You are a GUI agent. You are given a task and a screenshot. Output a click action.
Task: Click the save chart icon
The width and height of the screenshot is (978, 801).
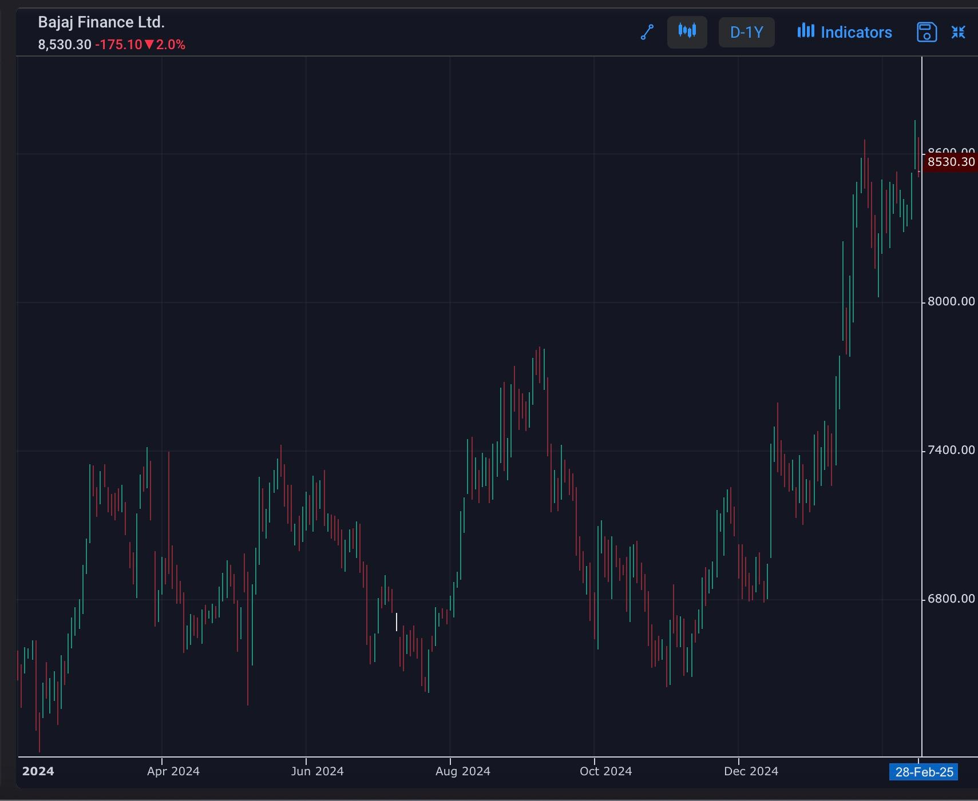[x=926, y=32]
